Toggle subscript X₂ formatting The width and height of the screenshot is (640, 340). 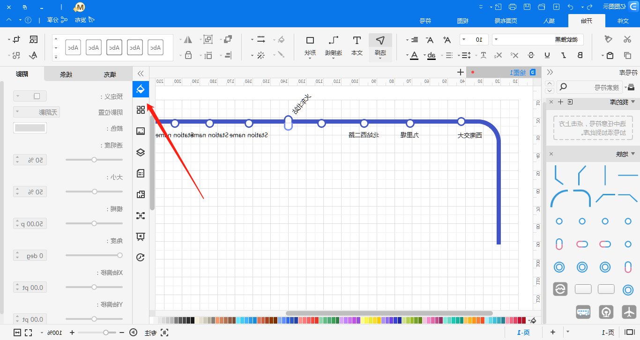tap(498, 55)
